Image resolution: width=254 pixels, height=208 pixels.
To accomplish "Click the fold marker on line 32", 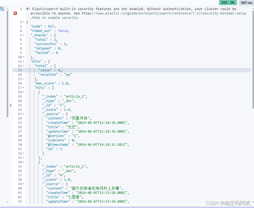I will [24, 153].
